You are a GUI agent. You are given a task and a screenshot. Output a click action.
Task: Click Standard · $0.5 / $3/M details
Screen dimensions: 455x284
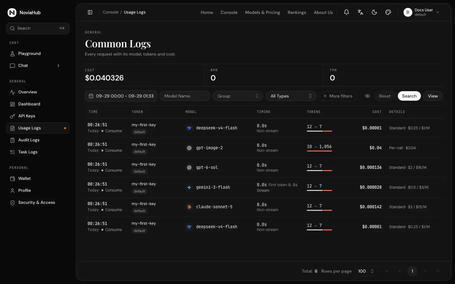pyautogui.click(x=409, y=187)
